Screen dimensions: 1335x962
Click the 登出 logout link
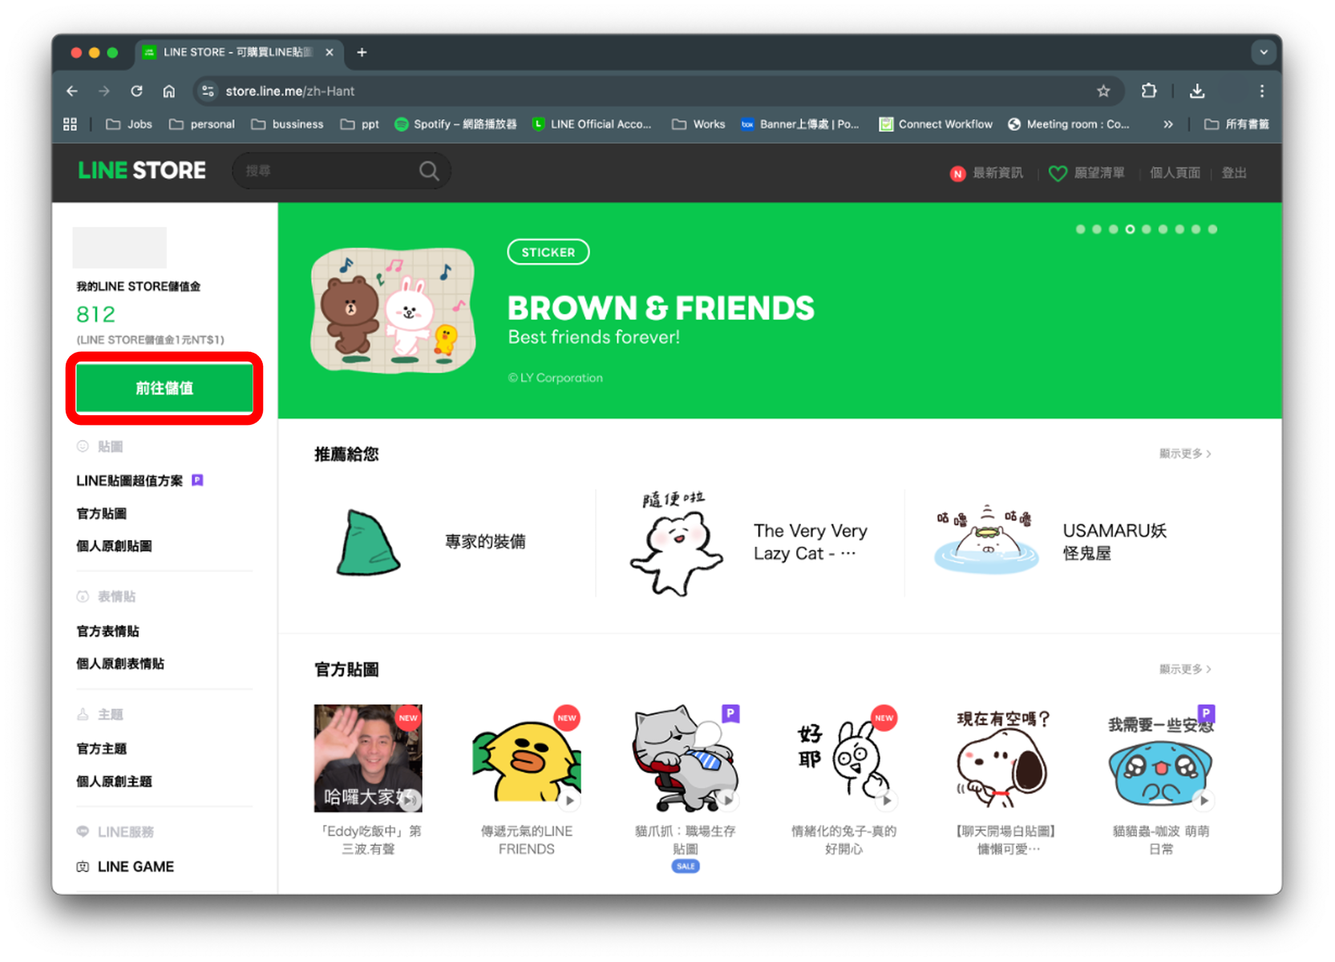pos(1234,173)
